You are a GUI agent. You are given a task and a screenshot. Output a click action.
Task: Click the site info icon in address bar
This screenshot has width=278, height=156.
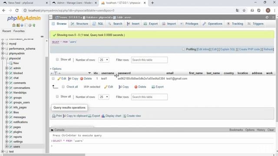tap(25, 10)
